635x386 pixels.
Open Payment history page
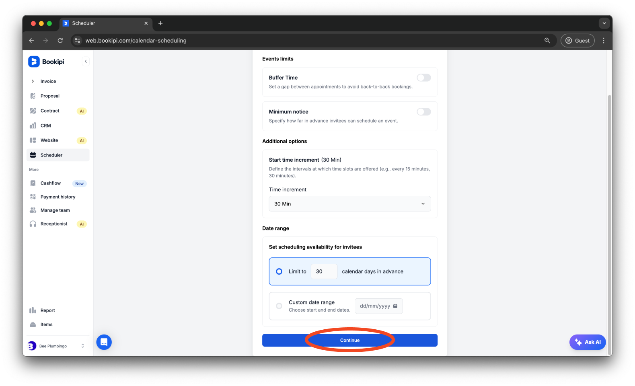click(58, 197)
